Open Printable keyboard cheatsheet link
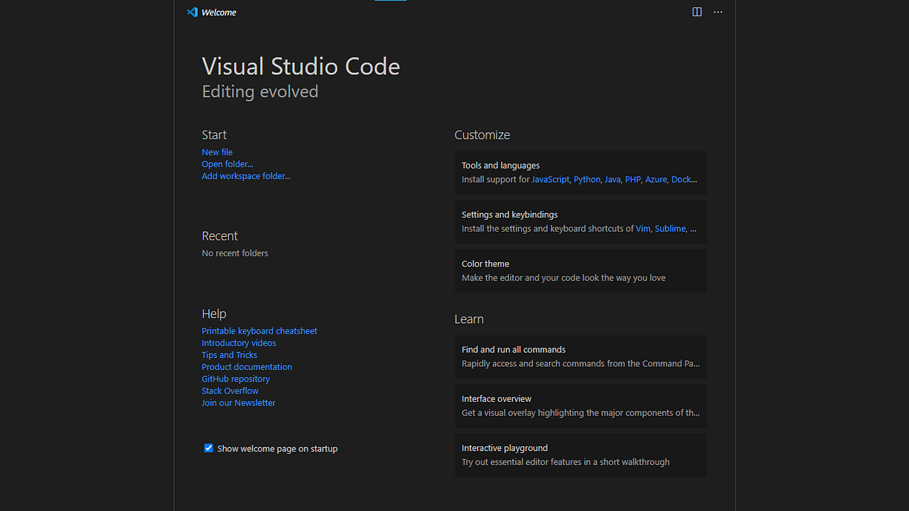909x511 pixels. (x=259, y=331)
